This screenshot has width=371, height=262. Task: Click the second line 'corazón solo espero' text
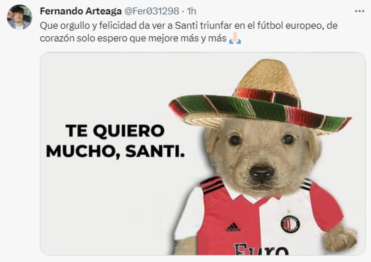point(133,38)
